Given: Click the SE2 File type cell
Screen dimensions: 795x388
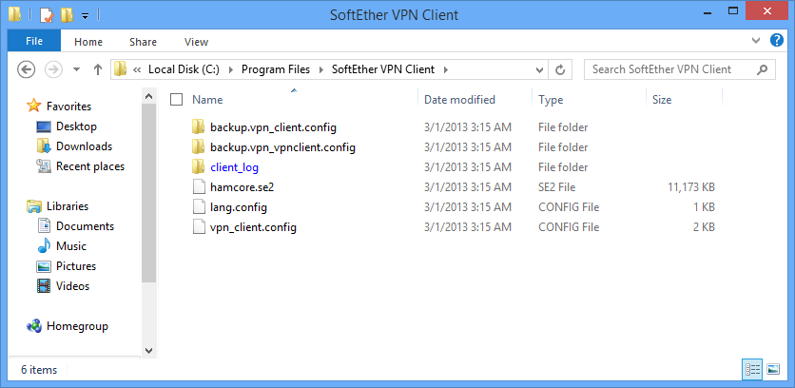Looking at the screenshot, I should tap(556, 187).
